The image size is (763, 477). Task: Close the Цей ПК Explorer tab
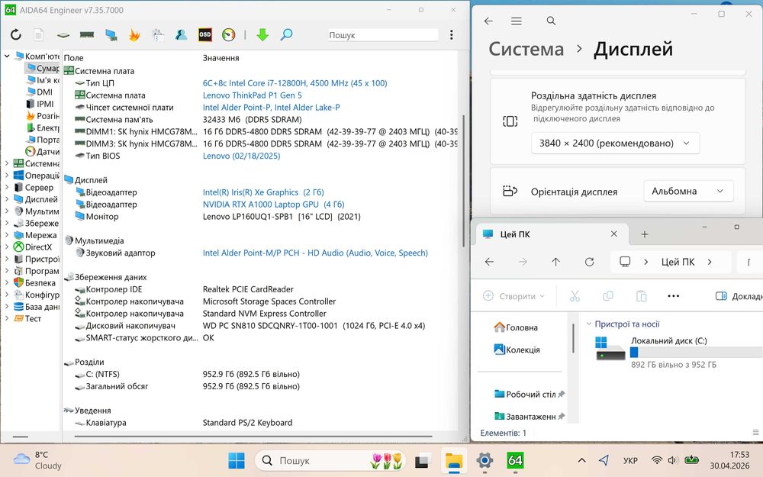click(x=613, y=234)
